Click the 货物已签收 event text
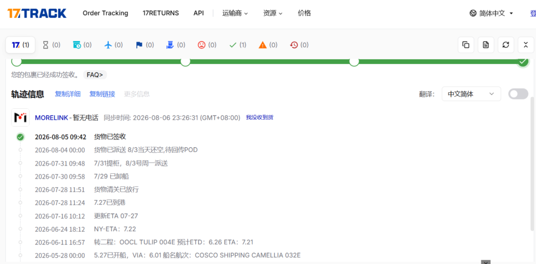 110,137
